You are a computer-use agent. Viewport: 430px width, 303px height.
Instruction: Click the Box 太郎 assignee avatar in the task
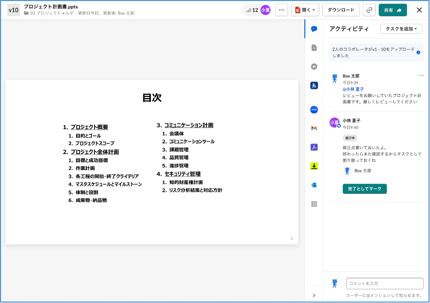pyautogui.click(x=347, y=171)
